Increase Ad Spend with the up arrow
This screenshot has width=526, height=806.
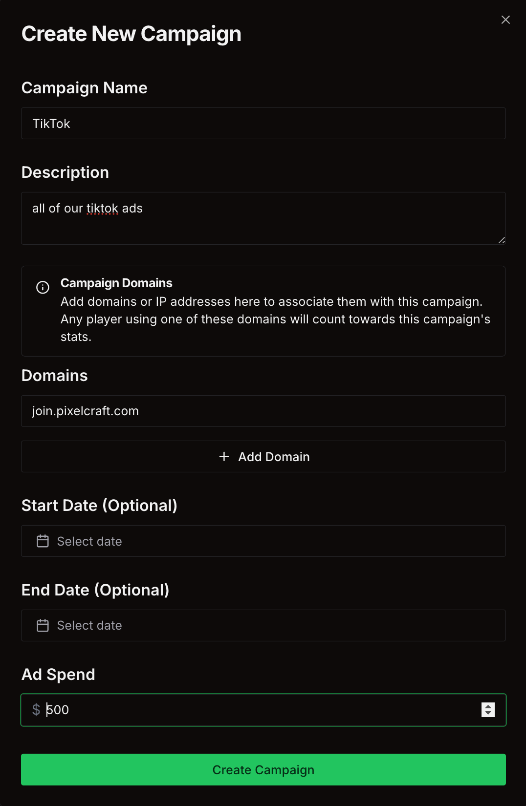(488, 706)
